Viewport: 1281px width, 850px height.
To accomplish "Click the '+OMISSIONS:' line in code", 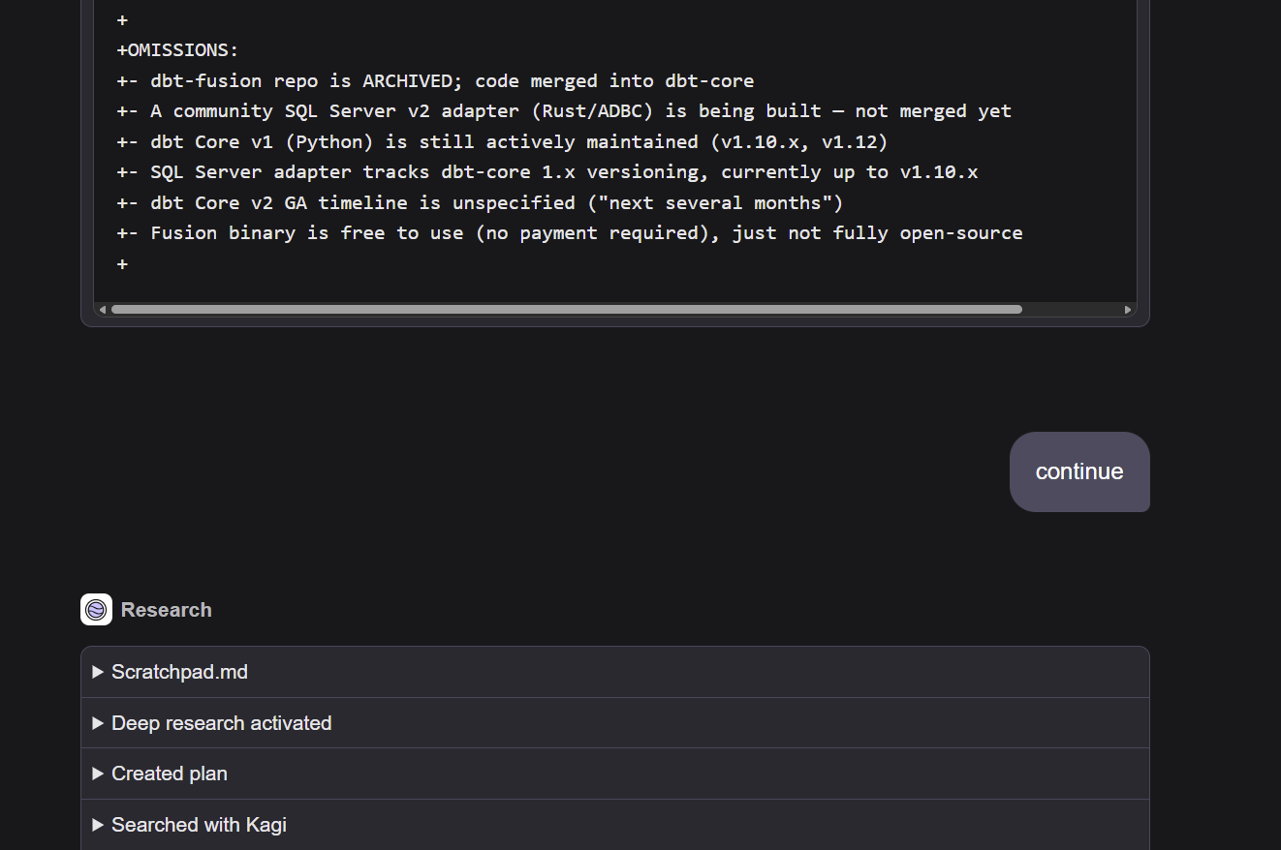I will point(177,50).
